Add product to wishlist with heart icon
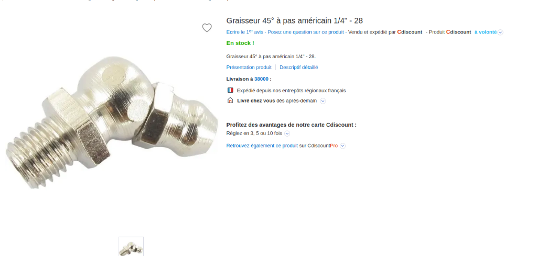The width and height of the screenshot is (537, 256). coord(207,28)
